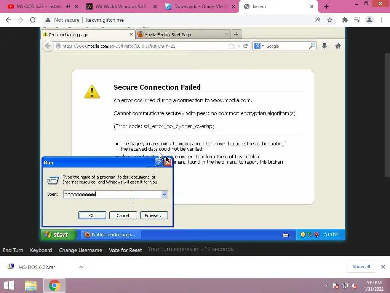Screen dimensions: 390x293
Task: Click XP security shield tray icon
Action: tap(303, 235)
